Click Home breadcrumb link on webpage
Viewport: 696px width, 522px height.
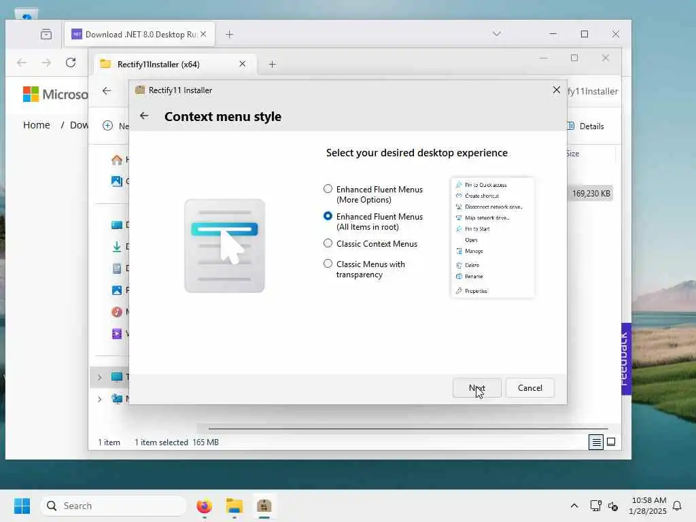click(x=37, y=125)
